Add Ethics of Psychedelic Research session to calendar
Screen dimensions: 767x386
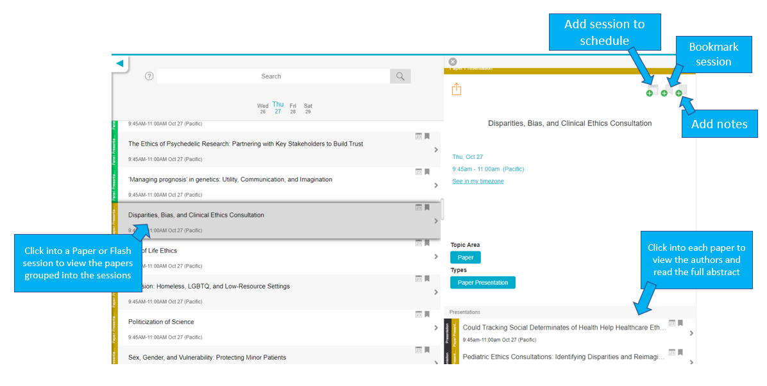(x=419, y=136)
